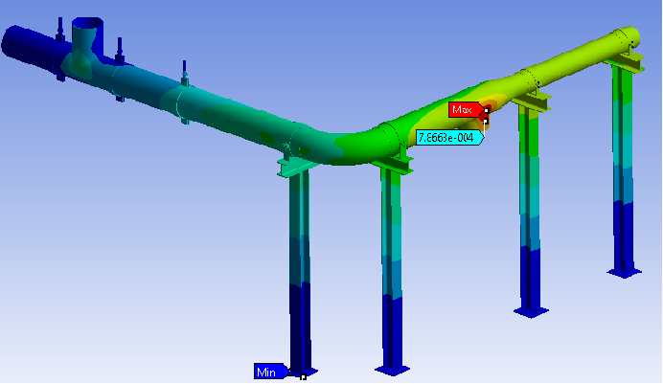The width and height of the screenshot is (663, 384).
Task: Select the base plate of the third column
Action: pos(532,310)
